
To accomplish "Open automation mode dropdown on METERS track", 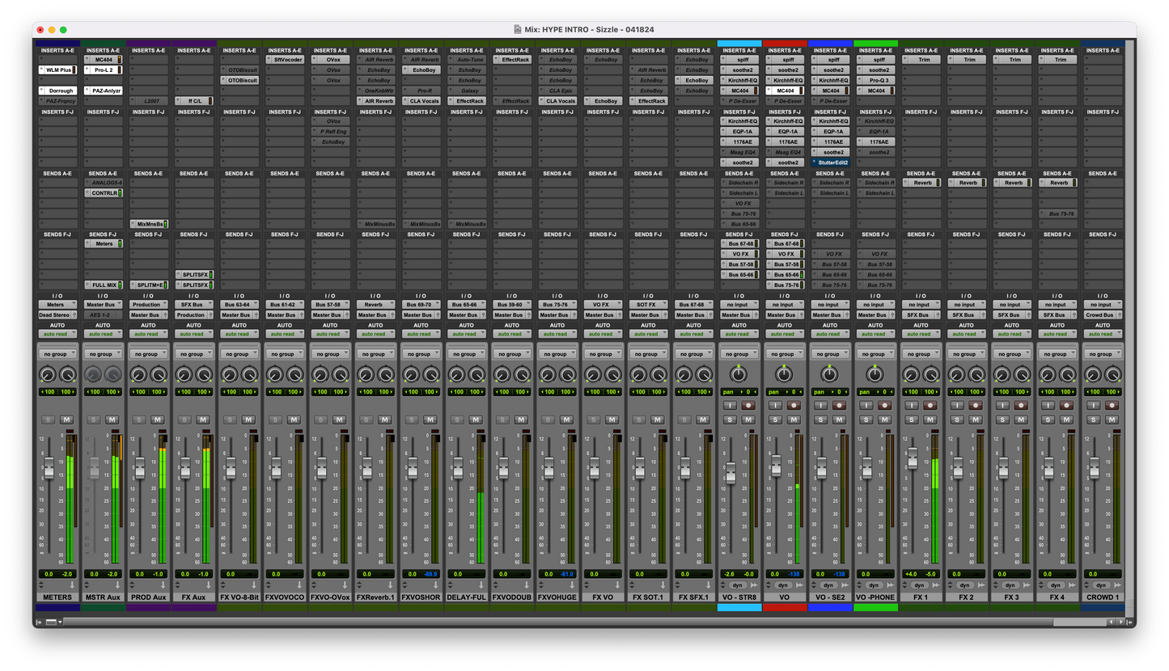I will (57, 334).
